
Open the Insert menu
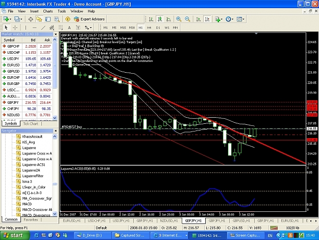tap(34, 11)
